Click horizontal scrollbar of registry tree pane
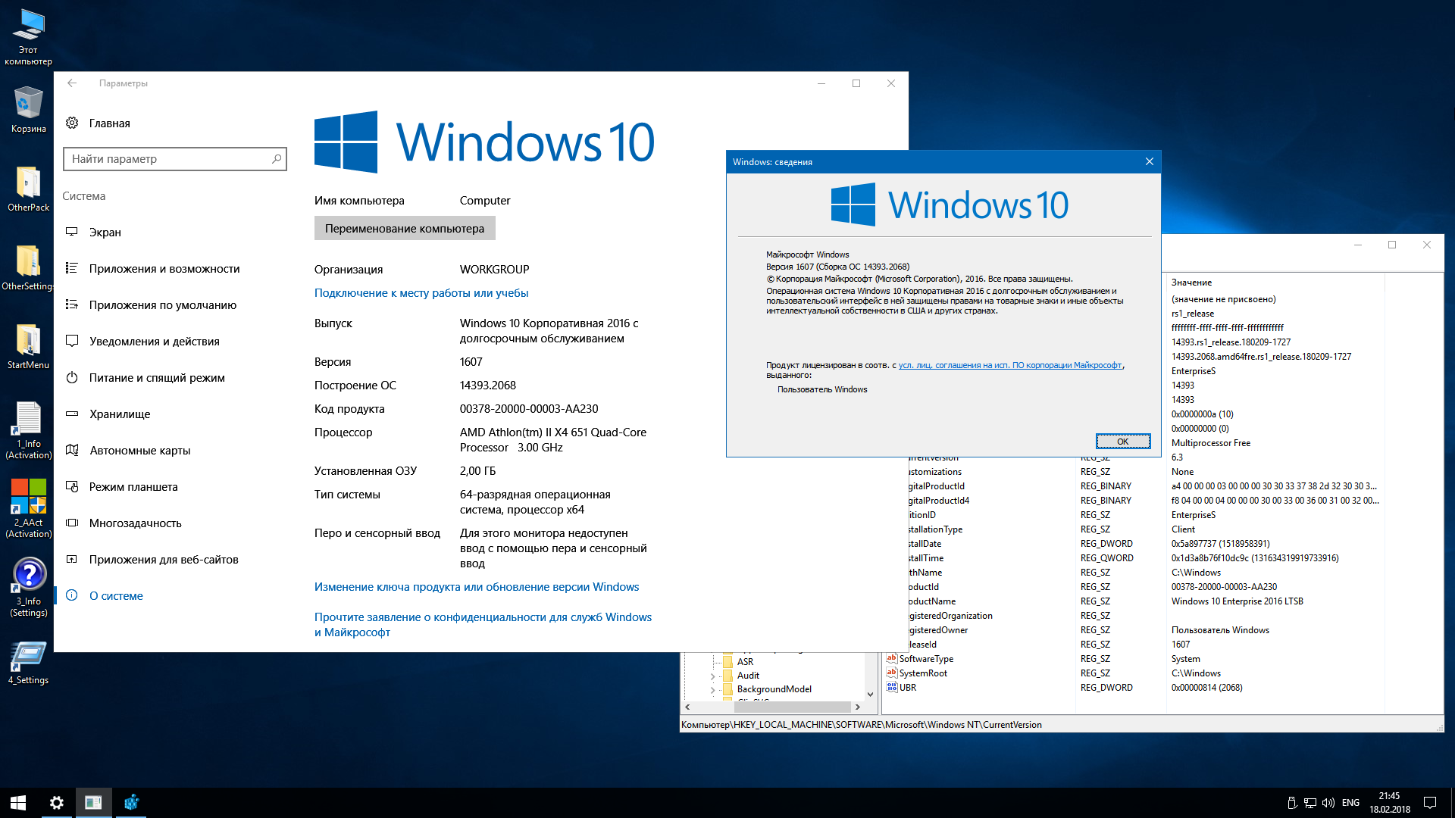This screenshot has height=818, width=1455. click(792, 707)
